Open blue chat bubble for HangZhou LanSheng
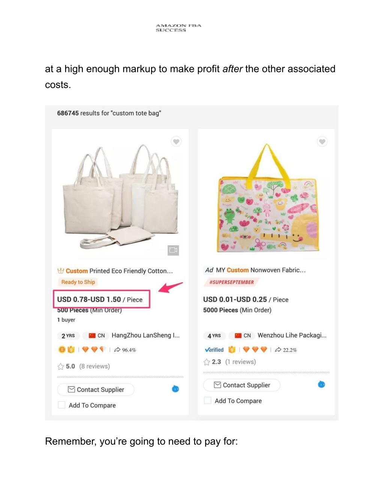Image resolution: width=384 pixels, height=497 pixels. pos(175,389)
